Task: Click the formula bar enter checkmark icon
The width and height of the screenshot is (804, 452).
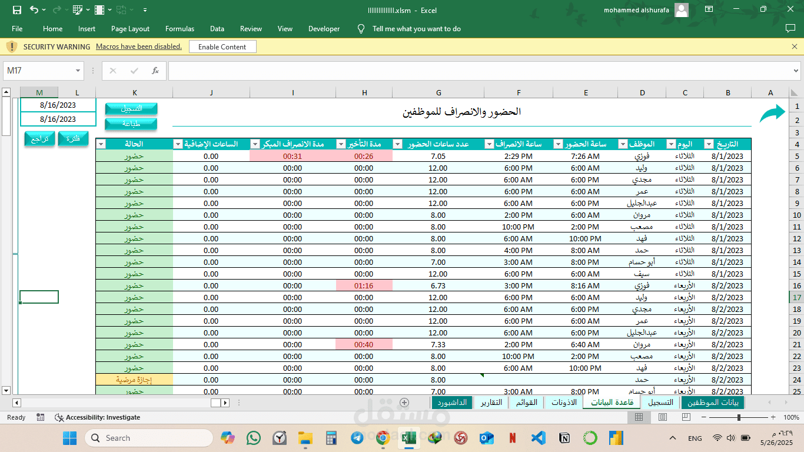Action: (134, 71)
